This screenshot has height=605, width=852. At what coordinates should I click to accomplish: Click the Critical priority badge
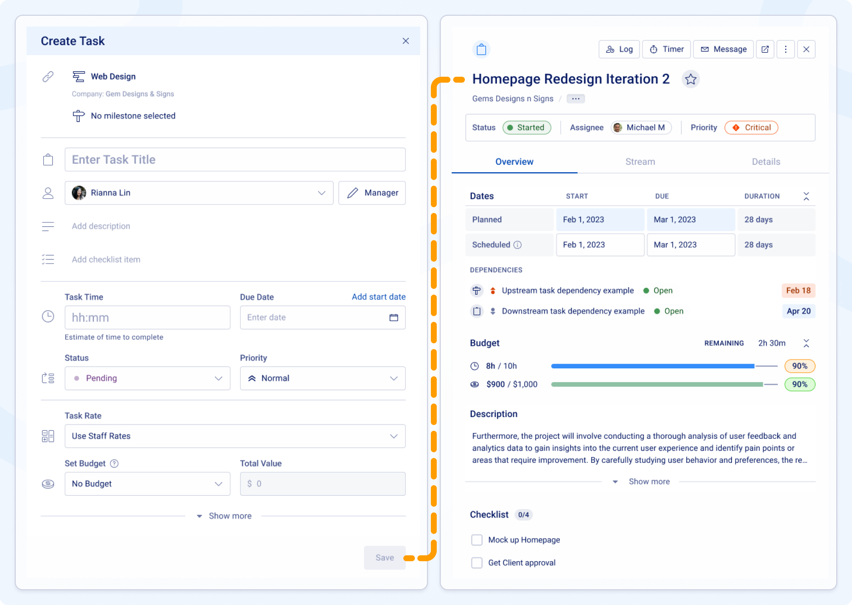(751, 128)
